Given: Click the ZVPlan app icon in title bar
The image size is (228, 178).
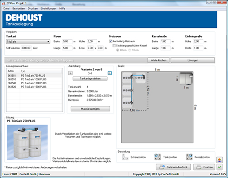Looking at the screenshot, I should point(4,3).
